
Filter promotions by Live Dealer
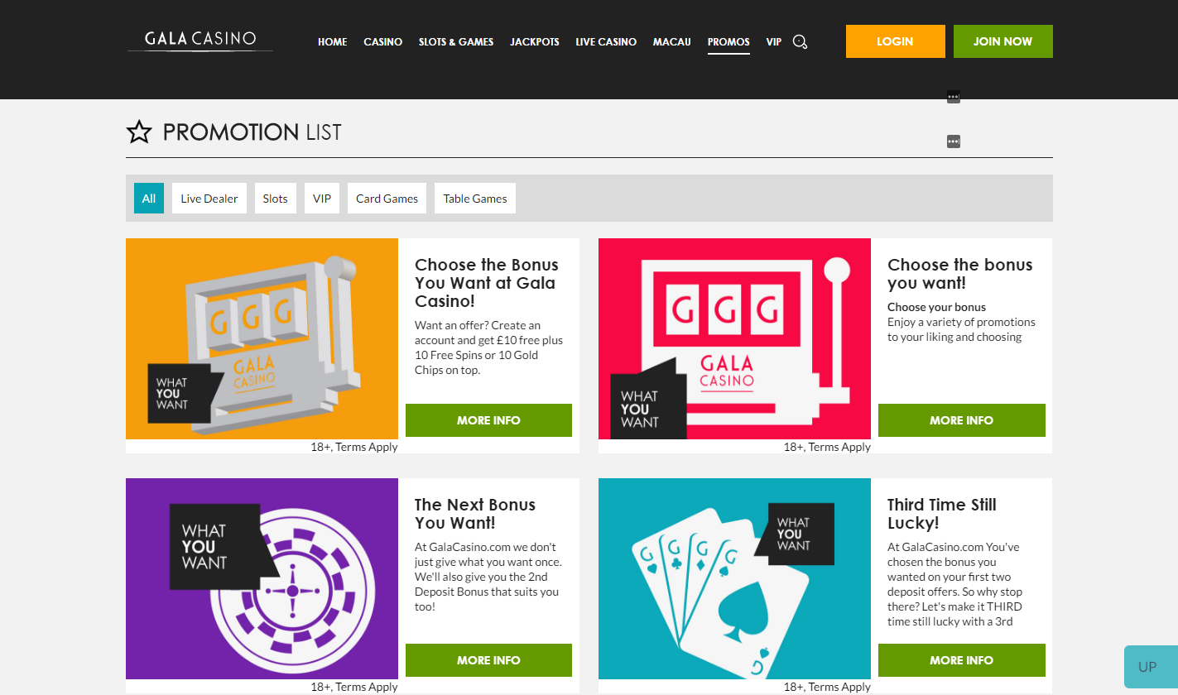(x=209, y=199)
